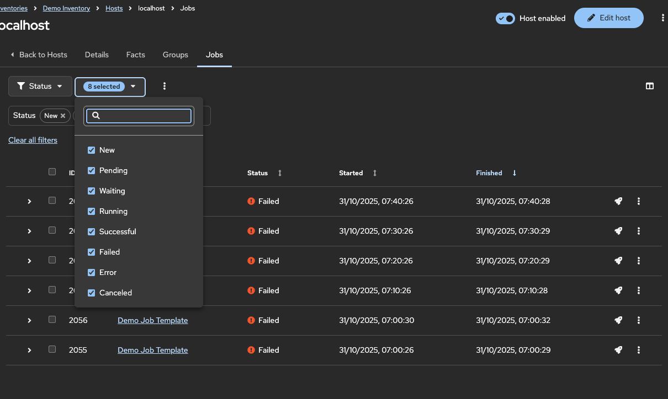Switch to the Facts tab
Viewport: 668px width, 399px height.
point(135,55)
